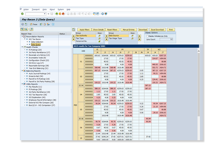Image resolution: width=222 pixels, height=148 pixels.
Task: Select FI Postings (20) under Health Checks
Action: [x=35, y=50]
